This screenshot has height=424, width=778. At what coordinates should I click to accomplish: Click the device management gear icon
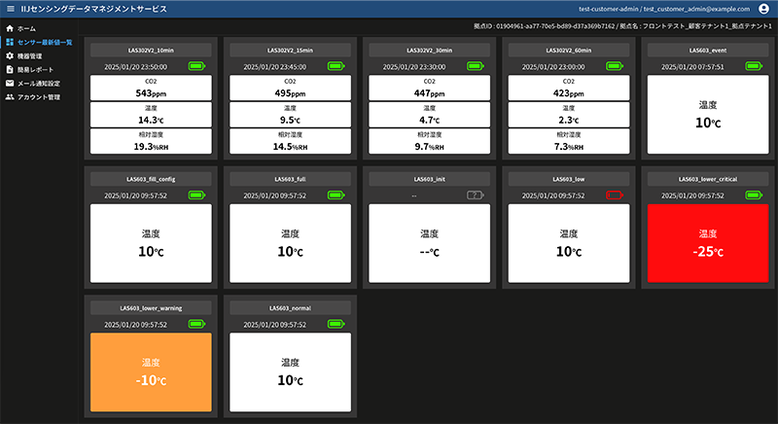pyautogui.click(x=10, y=56)
